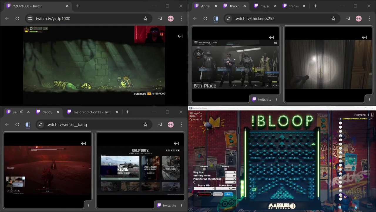Close the franki tab
Screen dimensions: 376x212
tap(304, 6)
